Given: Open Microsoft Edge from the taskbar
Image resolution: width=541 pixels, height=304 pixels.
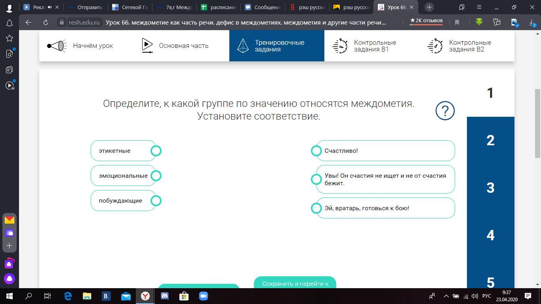Looking at the screenshot, I should (x=68, y=296).
